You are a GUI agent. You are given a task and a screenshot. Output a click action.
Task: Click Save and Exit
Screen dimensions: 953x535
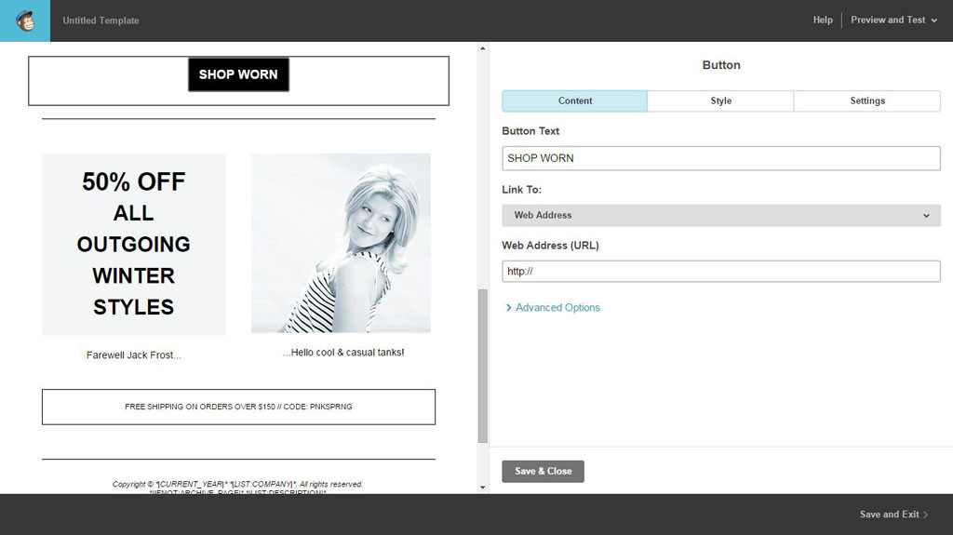click(893, 515)
